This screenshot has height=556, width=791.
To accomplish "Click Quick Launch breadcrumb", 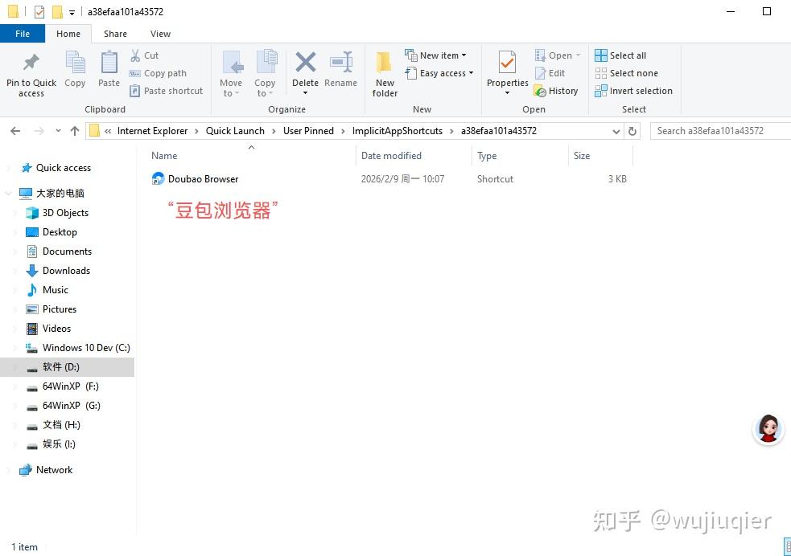I will coord(235,131).
